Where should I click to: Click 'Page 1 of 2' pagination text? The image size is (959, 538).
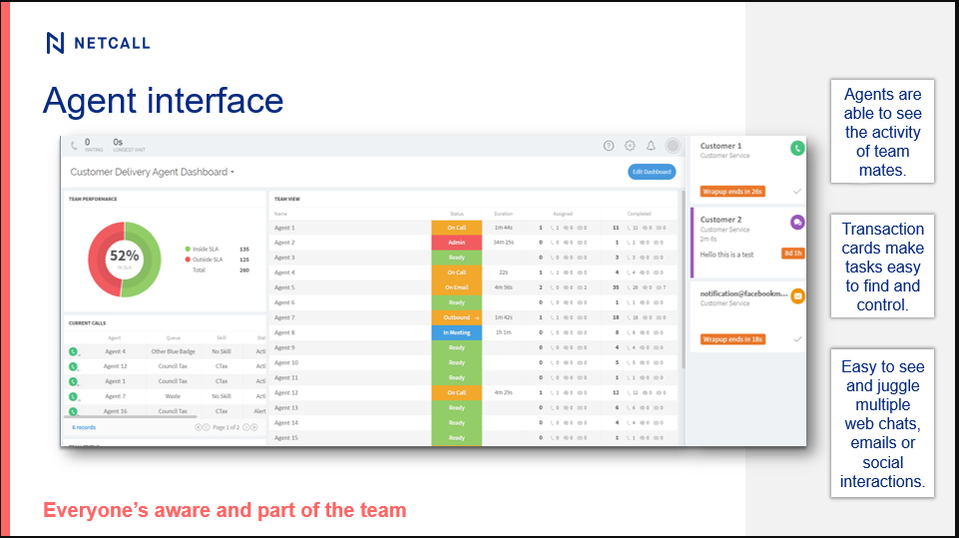coord(226,427)
